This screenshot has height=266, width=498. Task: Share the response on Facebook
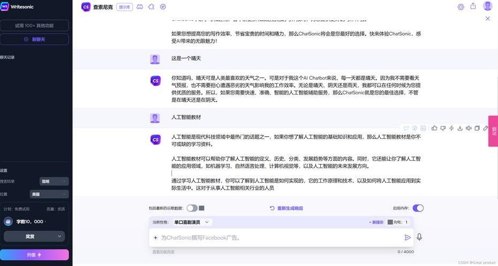tap(414, 128)
